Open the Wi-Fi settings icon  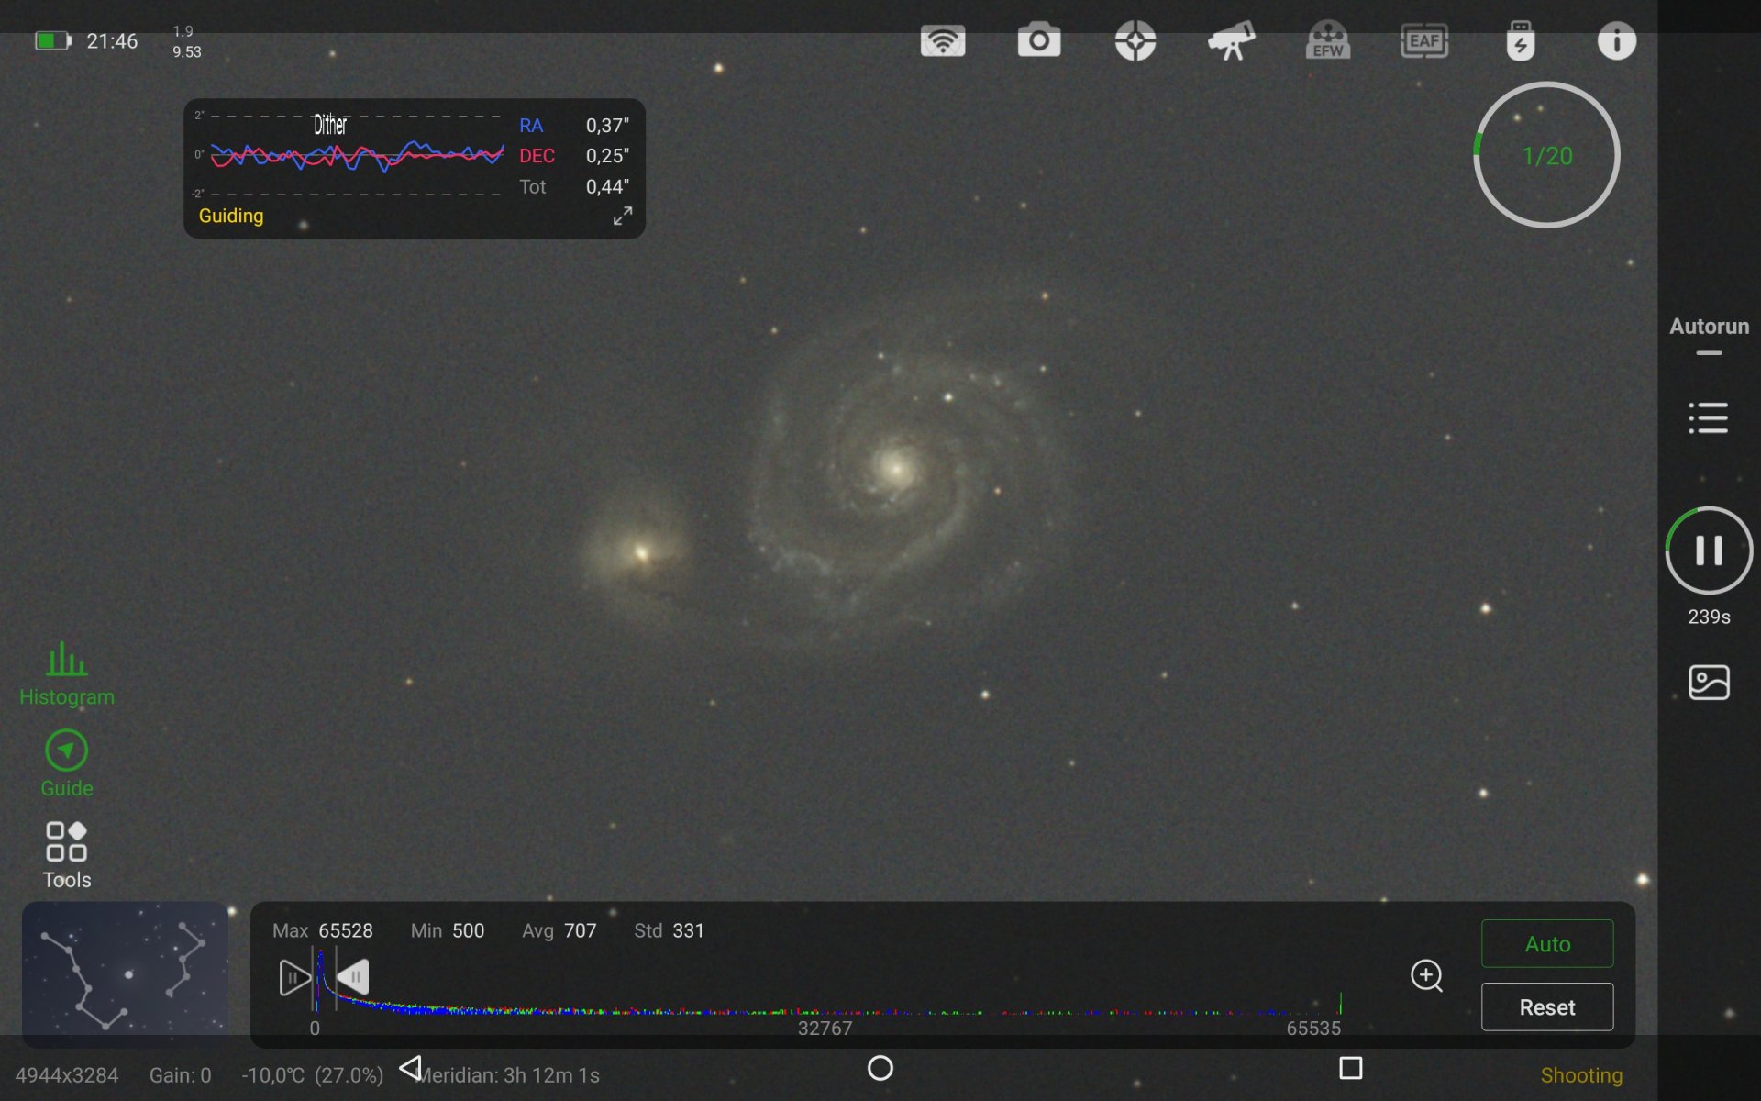943,41
